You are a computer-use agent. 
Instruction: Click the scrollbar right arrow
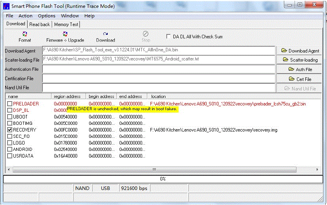[x=317, y=169]
